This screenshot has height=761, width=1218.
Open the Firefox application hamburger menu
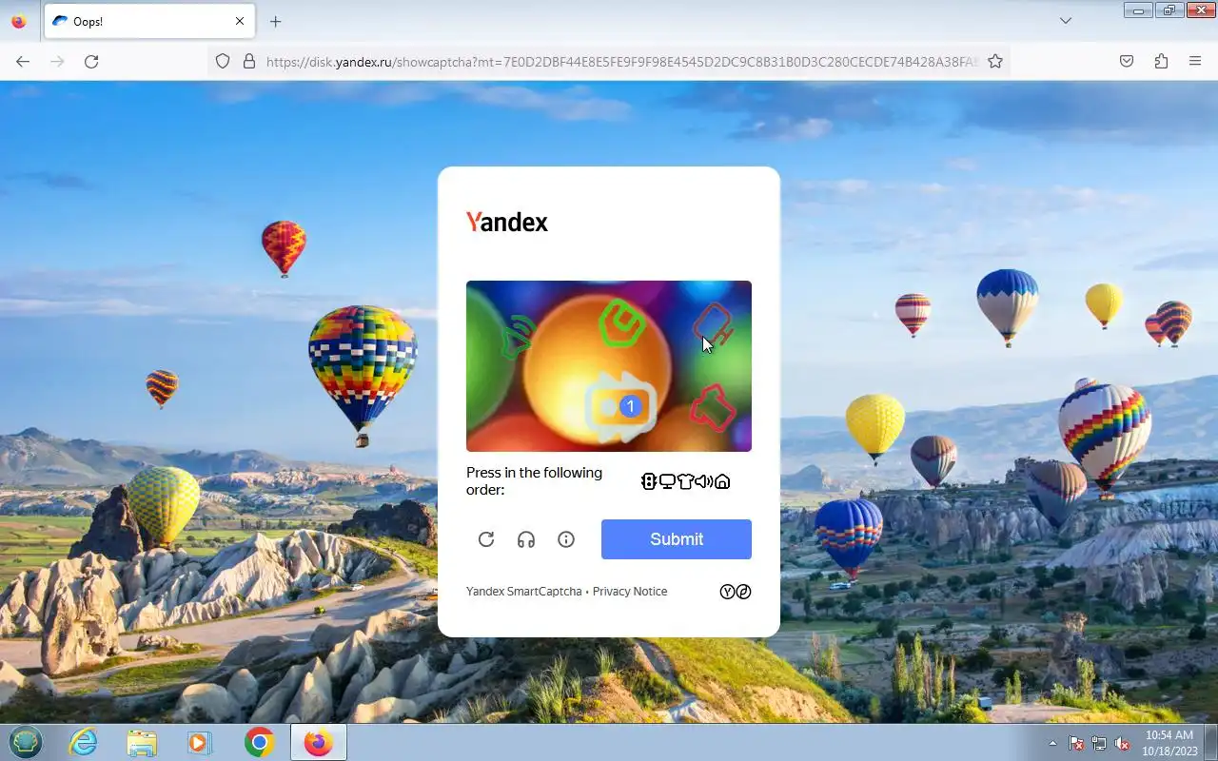pyautogui.click(x=1195, y=61)
